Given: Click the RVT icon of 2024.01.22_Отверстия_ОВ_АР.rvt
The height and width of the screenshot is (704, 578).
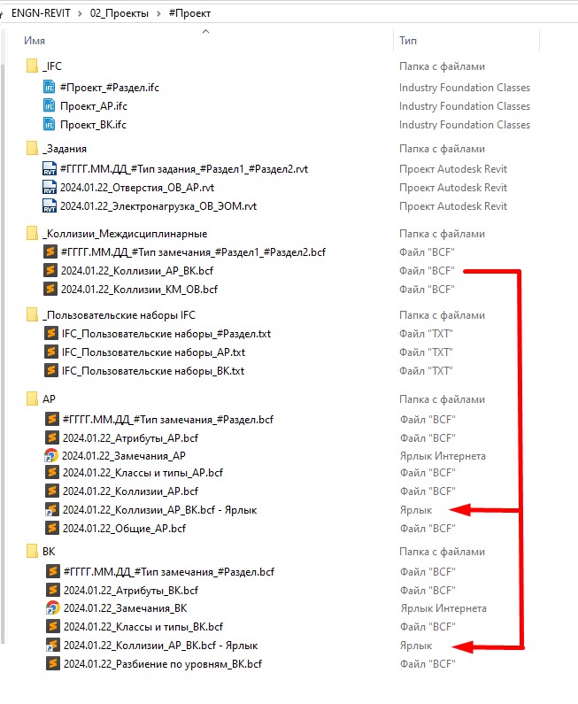Looking at the screenshot, I should tap(49, 187).
